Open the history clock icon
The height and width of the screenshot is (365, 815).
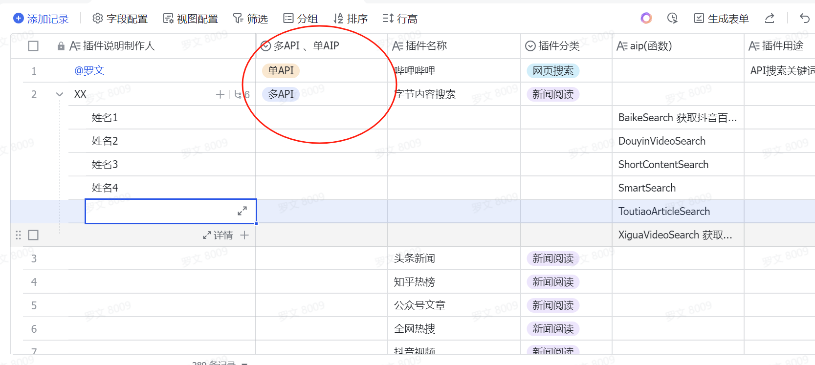click(x=672, y=18)
